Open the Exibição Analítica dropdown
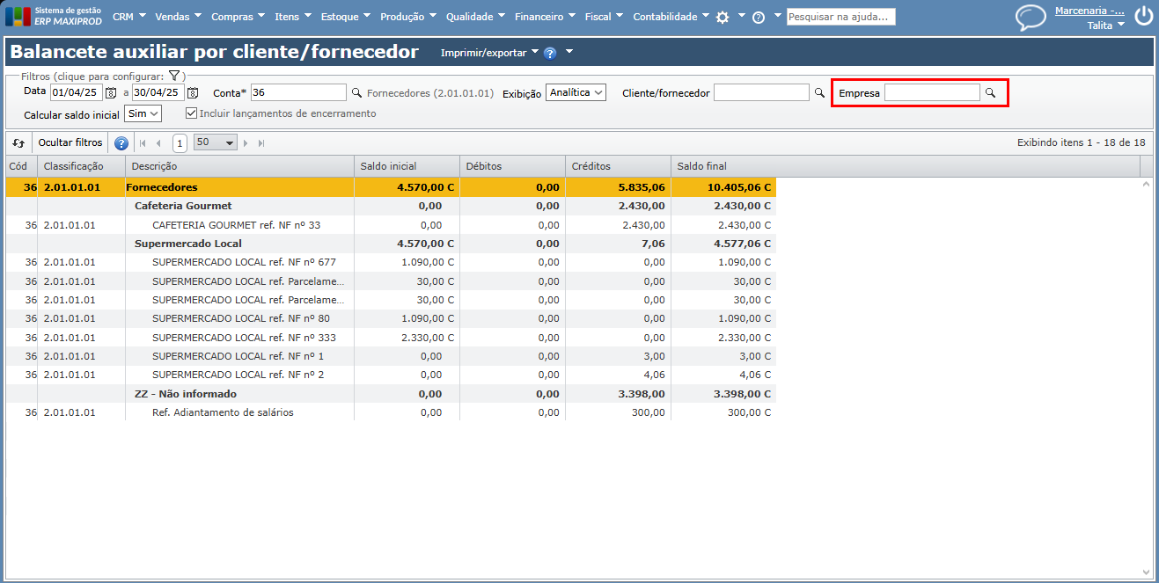Viewport: 1159px width, 583px height. pos(576,92)
